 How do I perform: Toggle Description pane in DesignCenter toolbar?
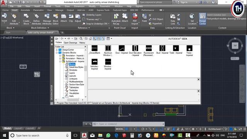click(x=103, y=39)
